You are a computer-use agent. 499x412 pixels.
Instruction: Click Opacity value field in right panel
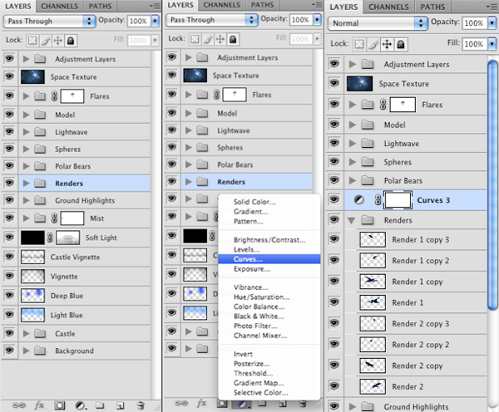click(x=474, y=23)
